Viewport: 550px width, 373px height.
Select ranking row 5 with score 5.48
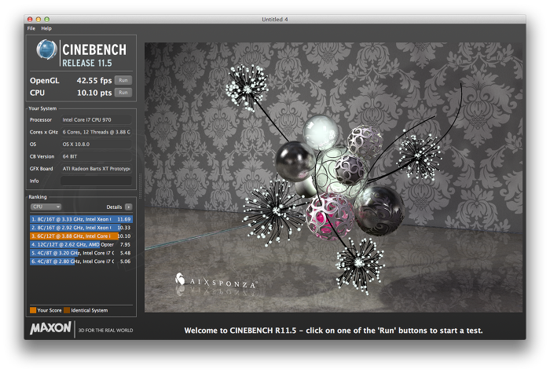[81, 253]
